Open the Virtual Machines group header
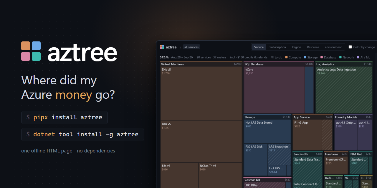 pos(201,64)
